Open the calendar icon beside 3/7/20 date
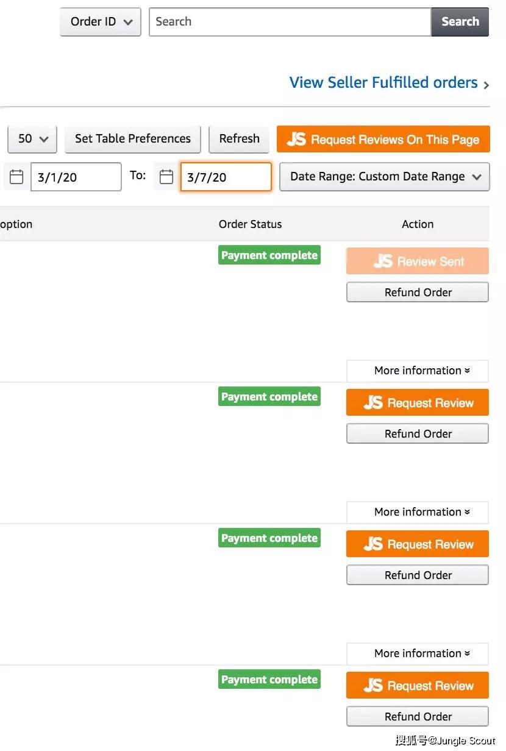Viewport: 506px width, 751px height. 166,177
